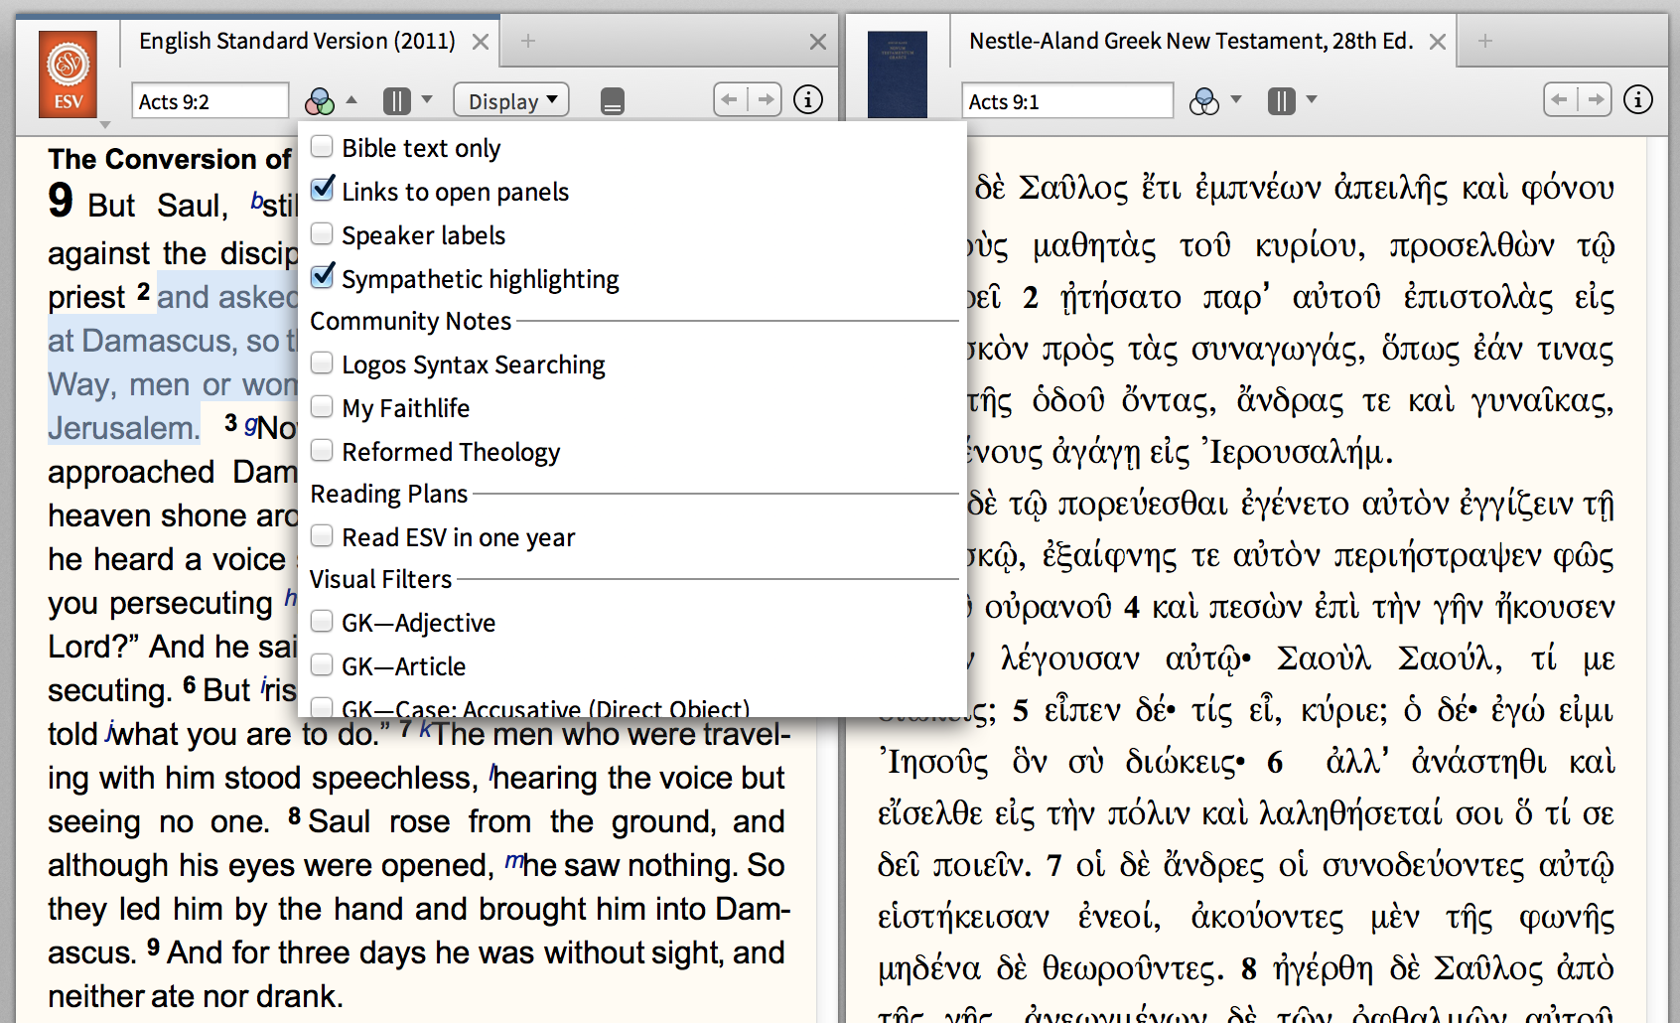Click the Reading Plans section header
This screenshot has width=1680, height=1023.
(389, 494)
